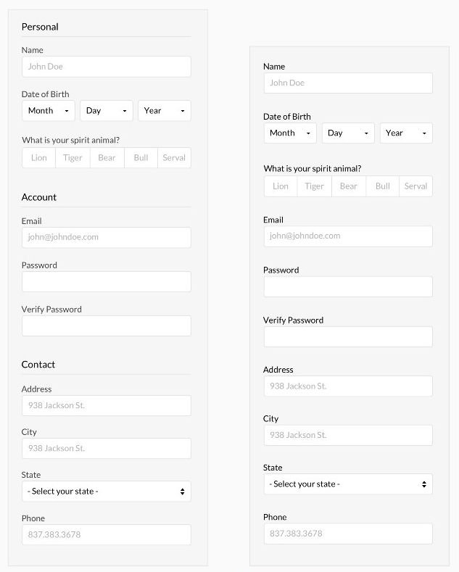Select Lion in the left form
This screenshot has width=459, height=572.
point(39,158)
